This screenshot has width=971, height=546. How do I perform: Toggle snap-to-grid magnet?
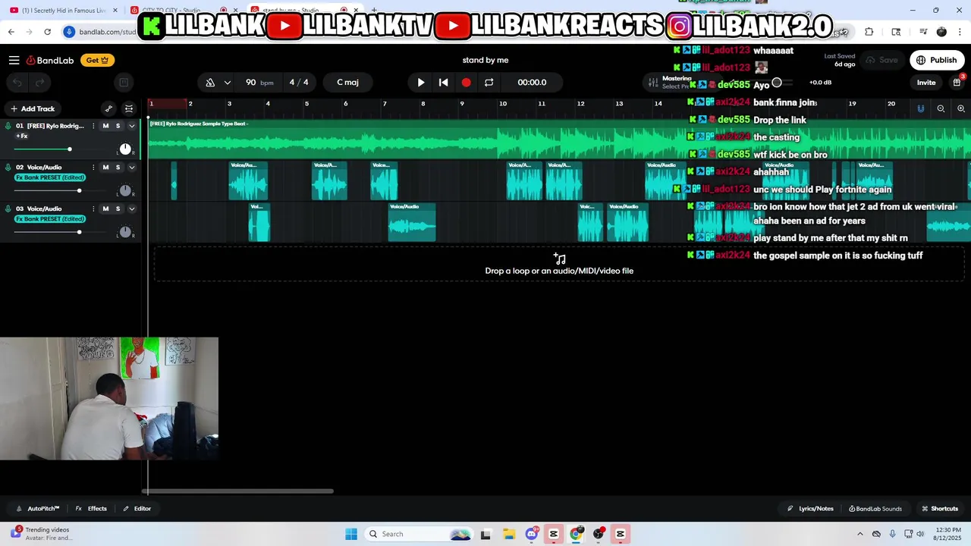coord(921,108)
